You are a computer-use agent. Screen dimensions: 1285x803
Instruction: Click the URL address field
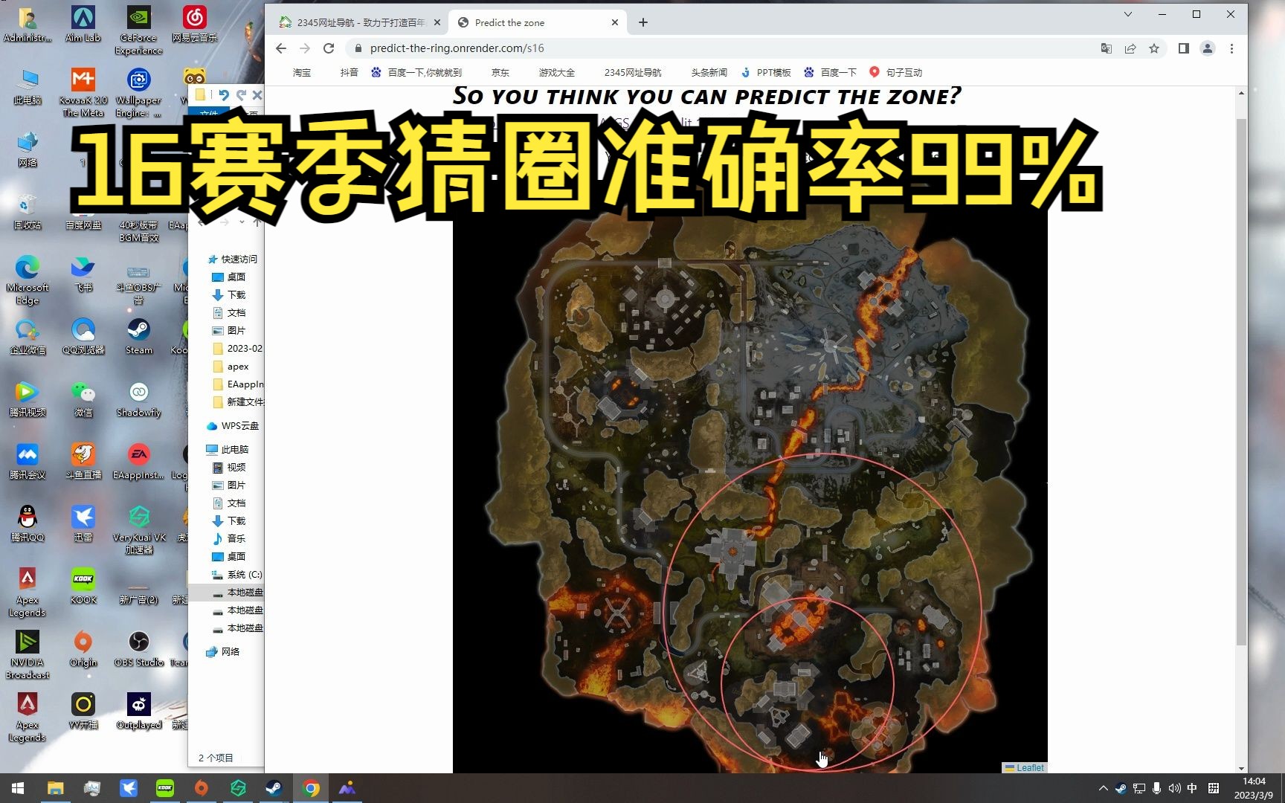pyautogui.click(x=721, y=48)
